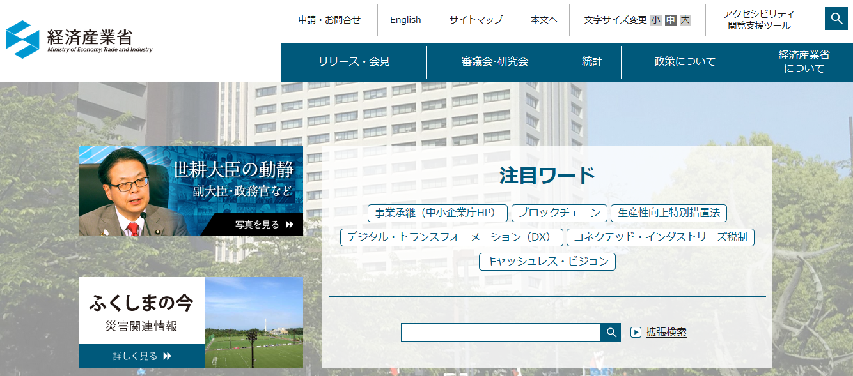
Task: Set text size to 小
Action: click(655, 20)
